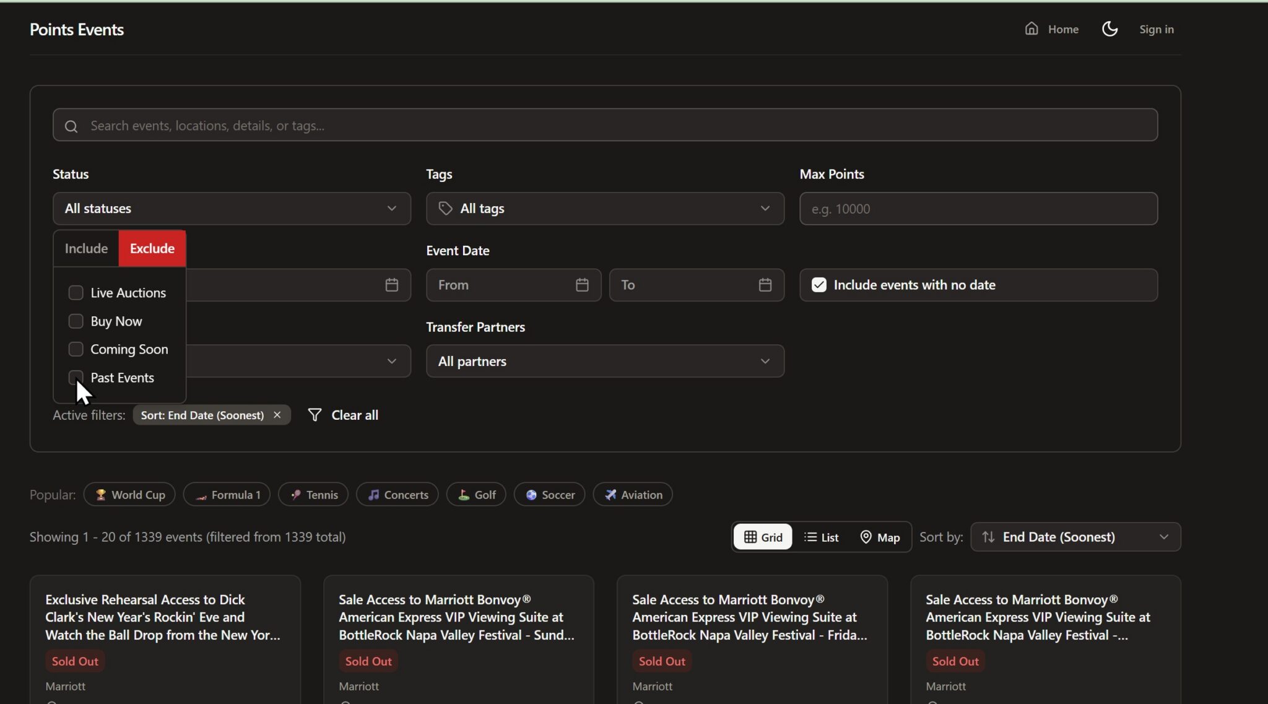Open the Event Date From calendar icon
Image resolution: width=1268 pixels, height=704 pixels.
tap(581, 285)
